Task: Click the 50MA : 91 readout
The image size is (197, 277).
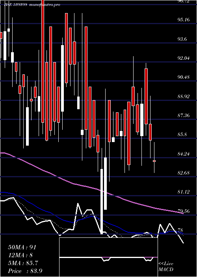Action: coord(22,247)
